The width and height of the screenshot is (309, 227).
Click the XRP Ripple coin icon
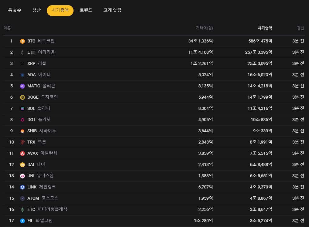pos(22,64)
